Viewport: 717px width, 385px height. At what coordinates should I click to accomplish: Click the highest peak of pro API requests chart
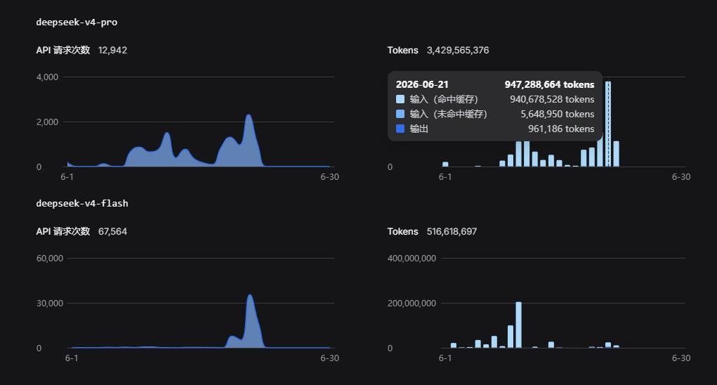249,116
